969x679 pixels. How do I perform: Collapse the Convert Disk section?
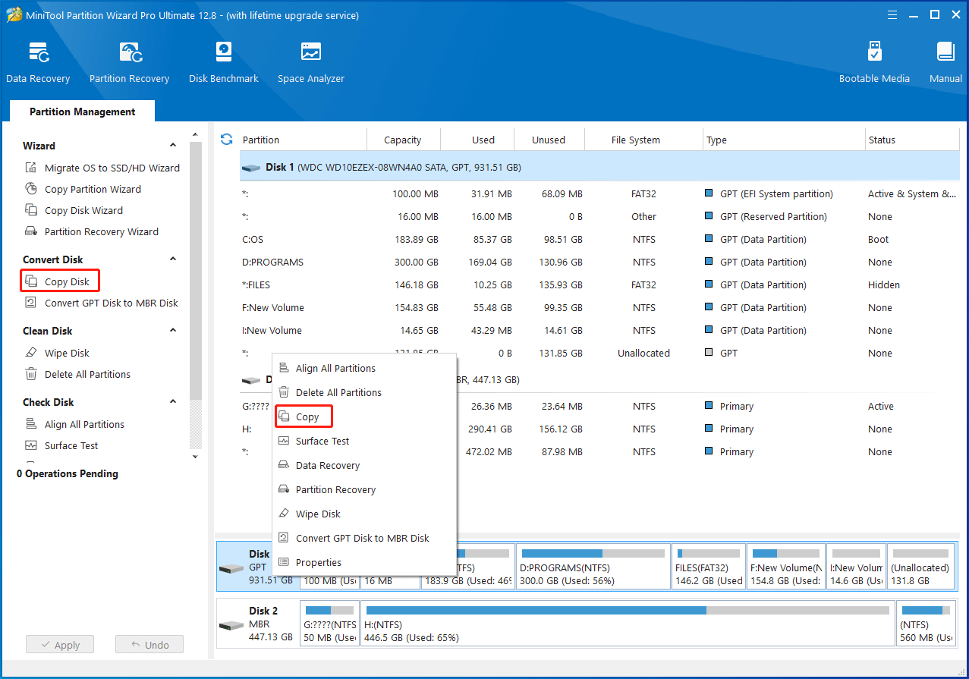(173, 259)
